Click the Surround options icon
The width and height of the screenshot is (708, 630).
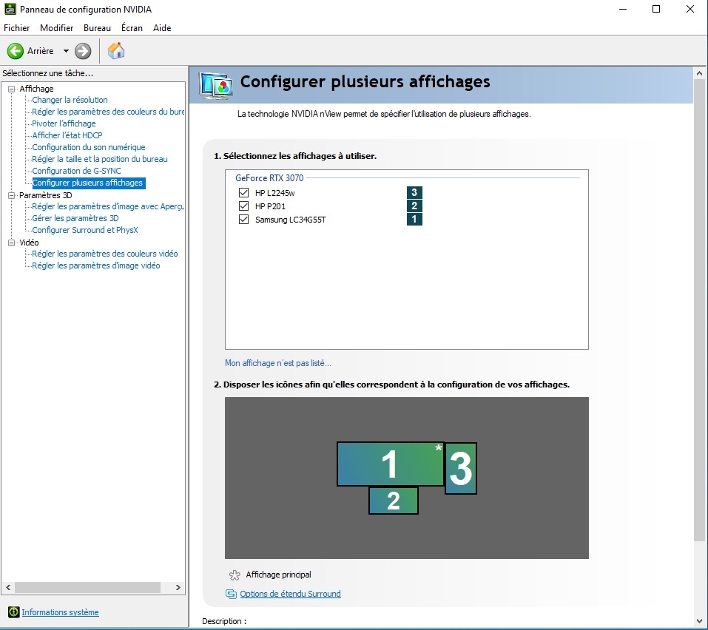point(231,594)
